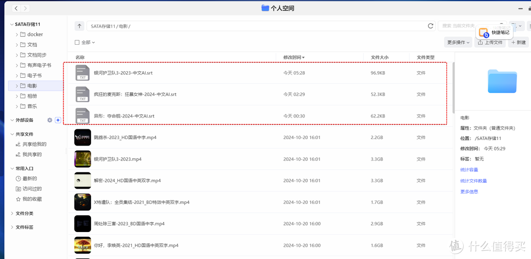Expand the 文件分类 section
531x259 pixels.
12,213
